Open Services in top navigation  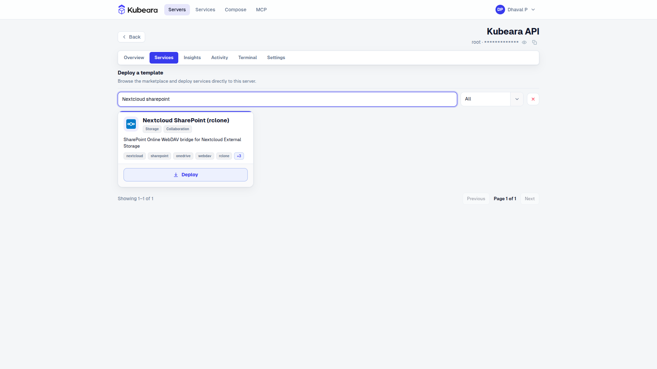[x=205, y=10]
